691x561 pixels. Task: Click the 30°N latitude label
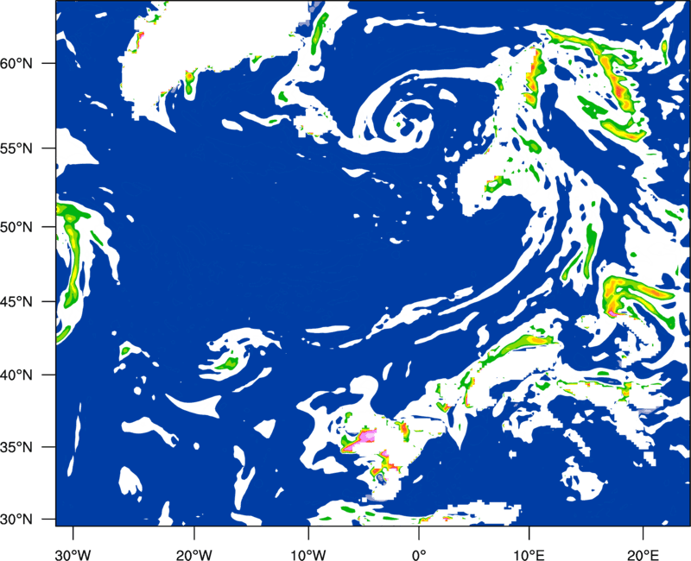[16, 520]
